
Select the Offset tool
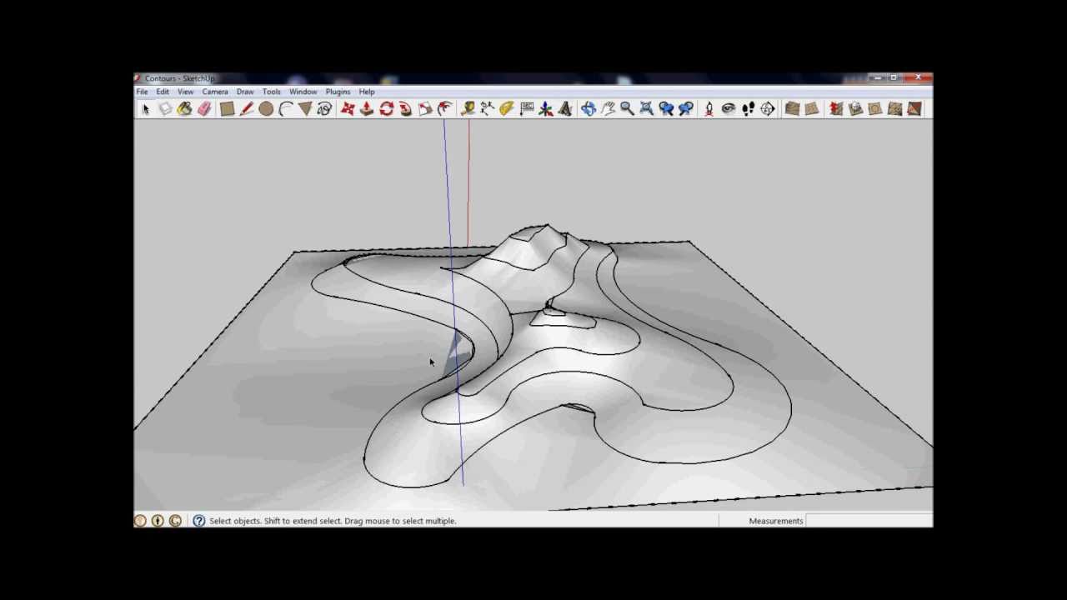(x=444, y=108)
